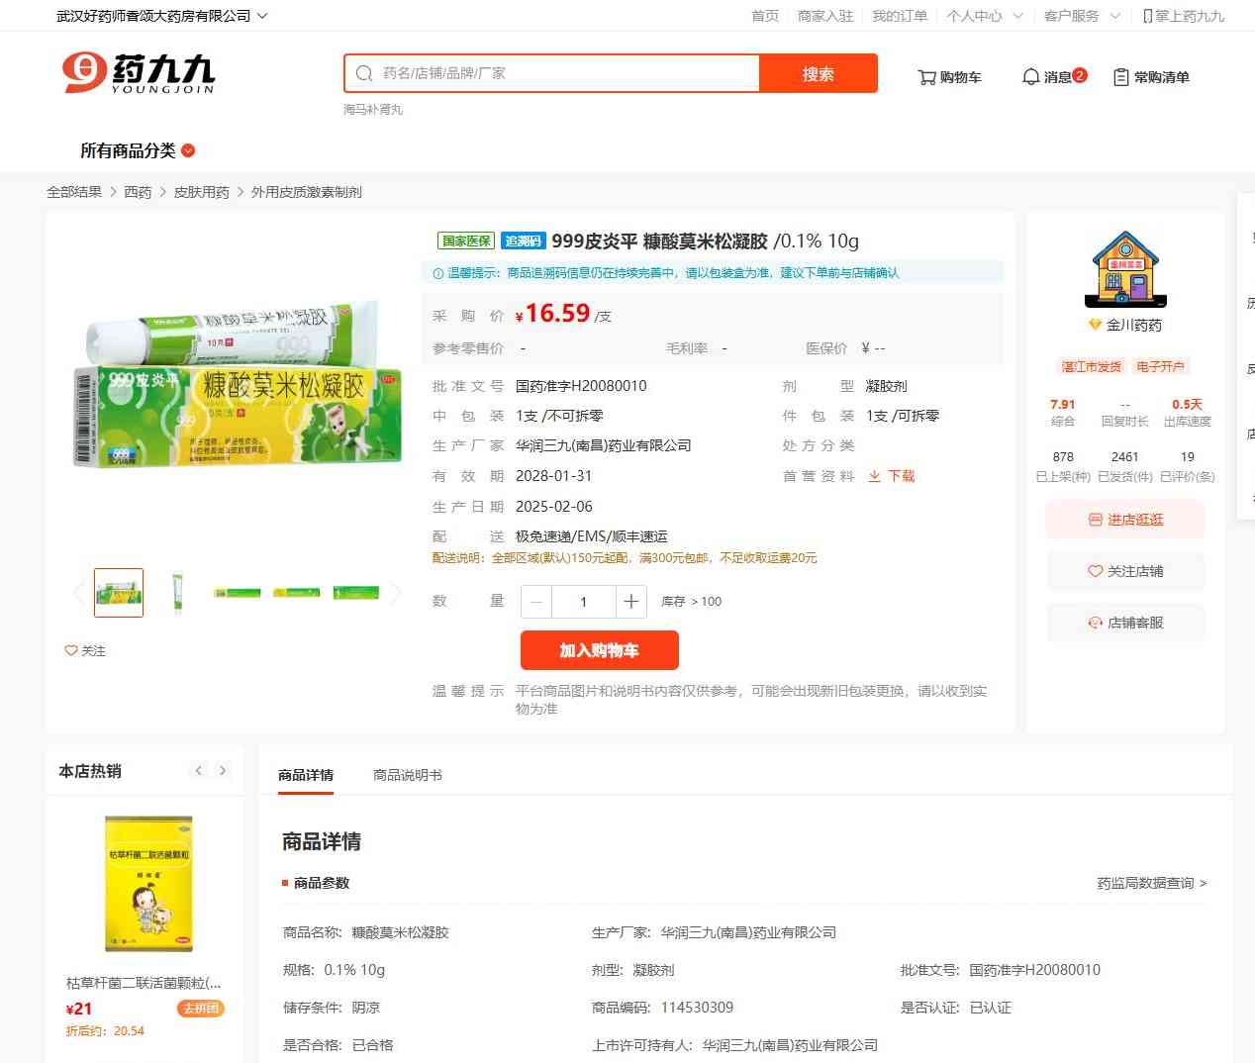Open the frequent purchase list icon

1121,77
